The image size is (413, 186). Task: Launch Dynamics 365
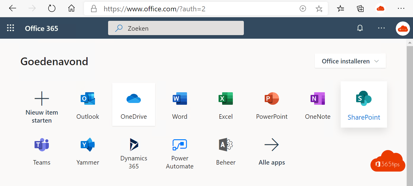point(133,150)
